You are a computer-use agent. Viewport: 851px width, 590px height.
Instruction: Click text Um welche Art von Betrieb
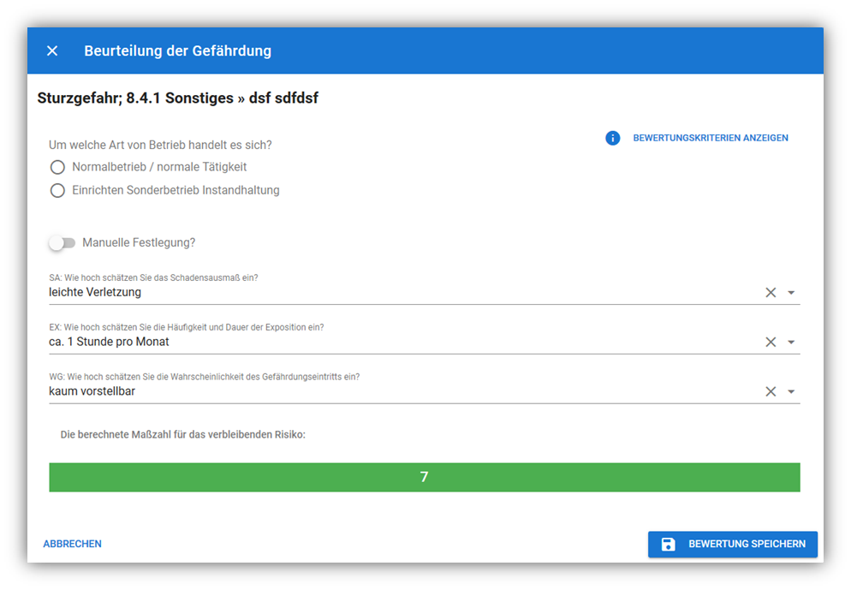pos(160,145)
